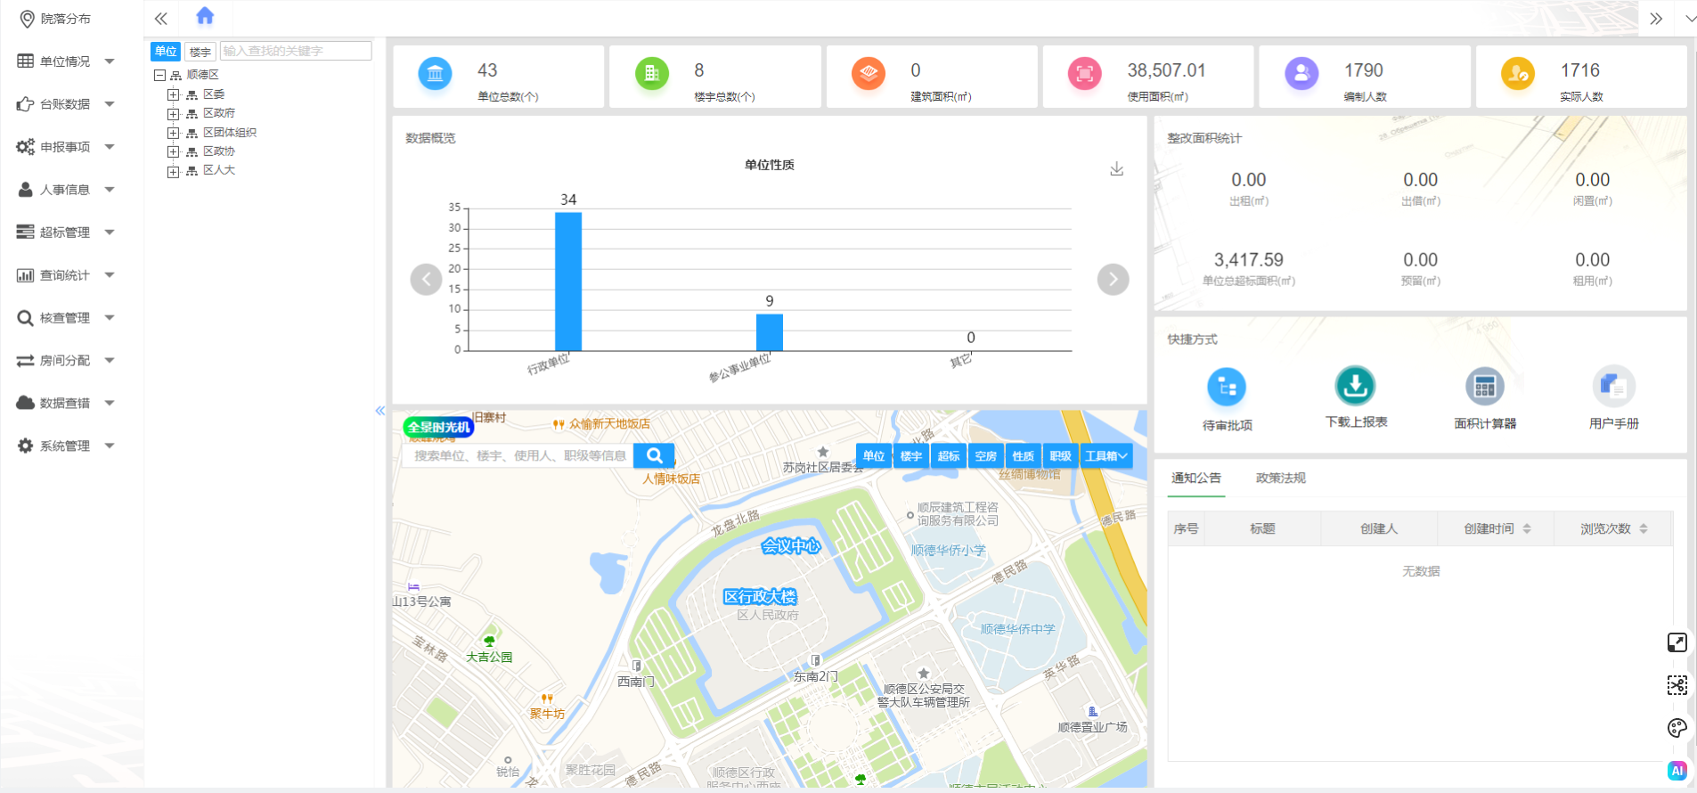Switch to the 政策法规 tab
This screenshot has height=793, width=1697.
click(x=1281, y=478)
